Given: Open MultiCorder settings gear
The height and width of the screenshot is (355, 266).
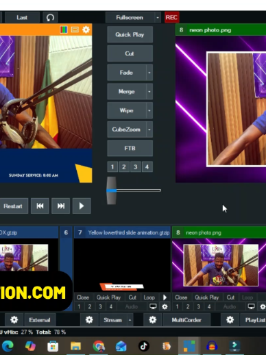Looking at the screenshot, I should [153, 320].
